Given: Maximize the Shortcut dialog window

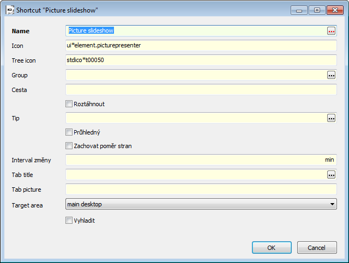Looking at the screenshot, I should pyautogui.click(x=317, y=10).
